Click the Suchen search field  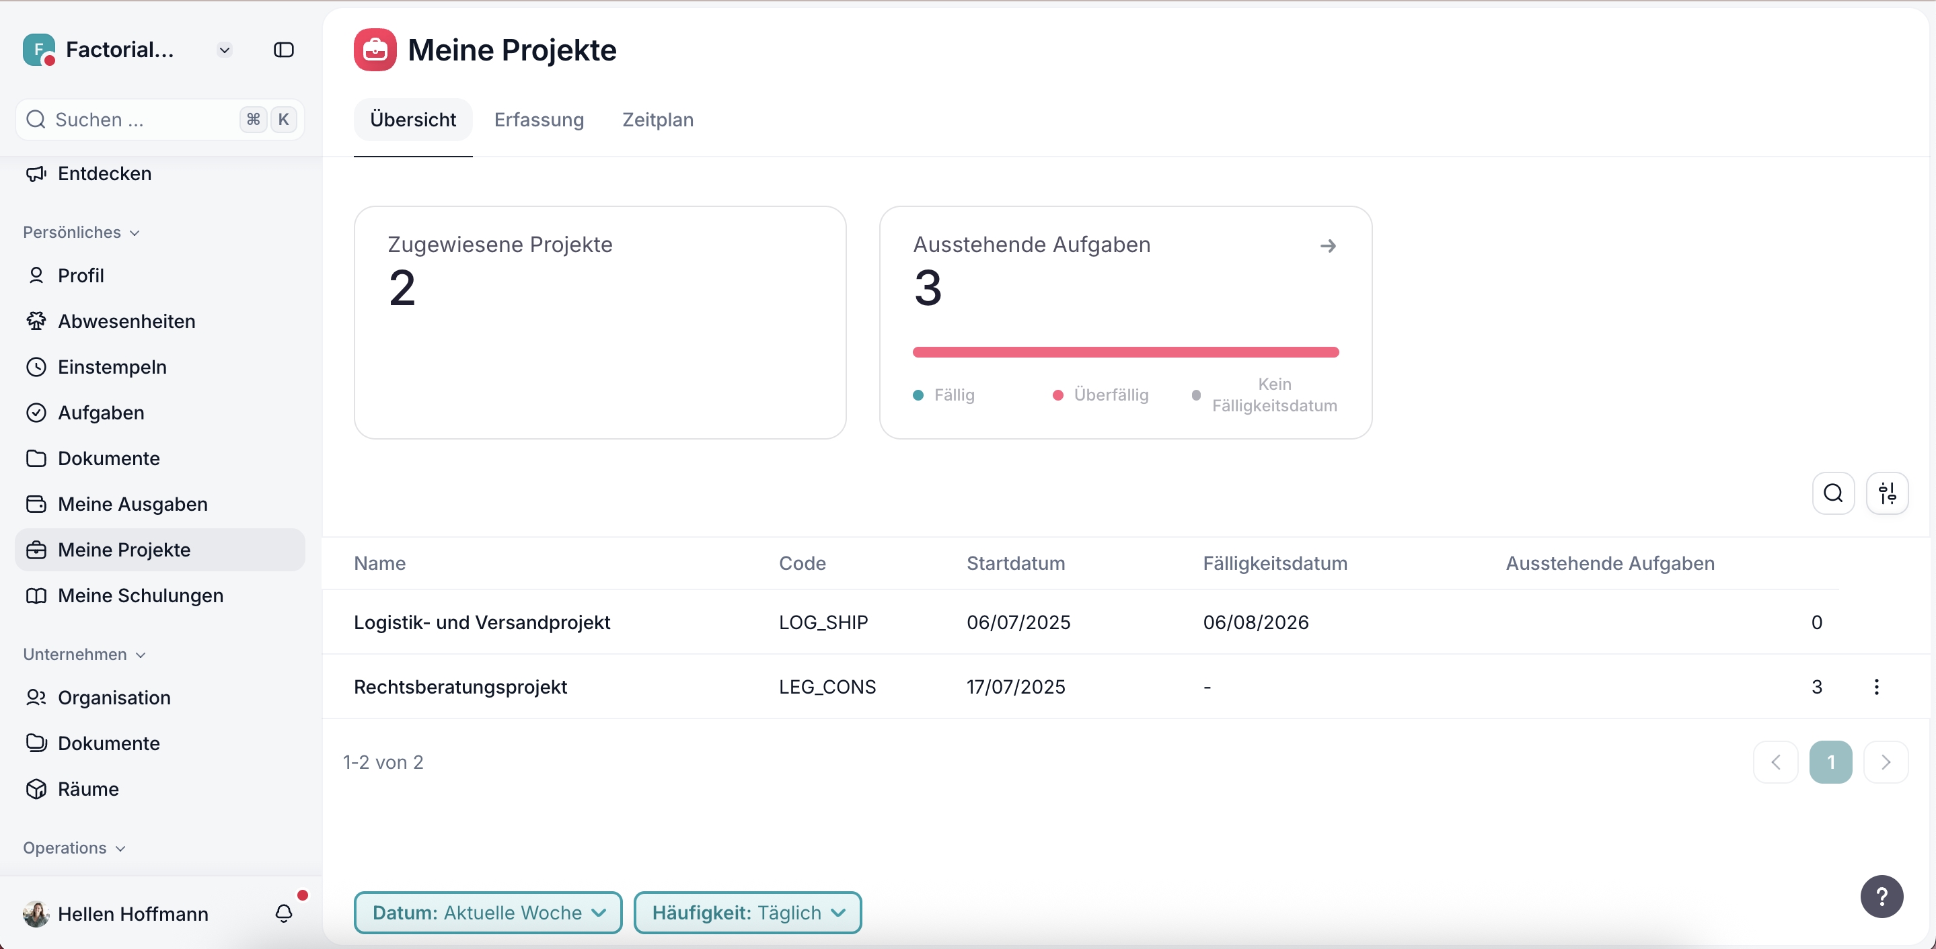tap(143, 120)
